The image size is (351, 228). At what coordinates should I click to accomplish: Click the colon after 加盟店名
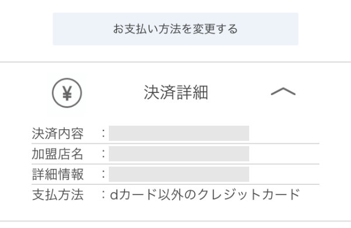[x=103, y=154]
